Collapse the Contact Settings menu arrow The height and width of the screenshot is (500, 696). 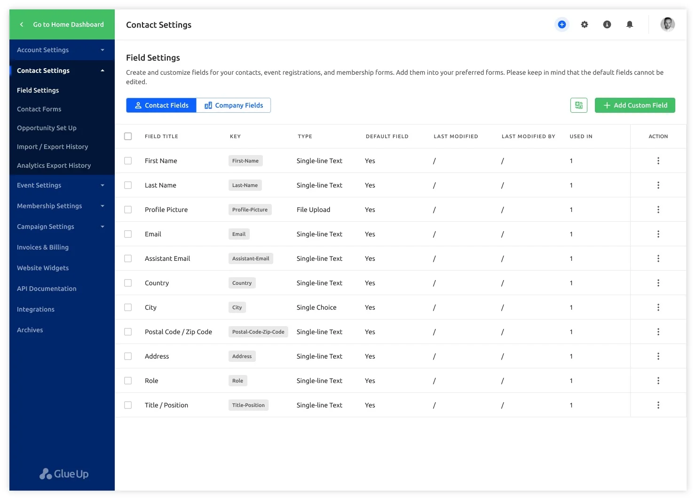(103, 70)
